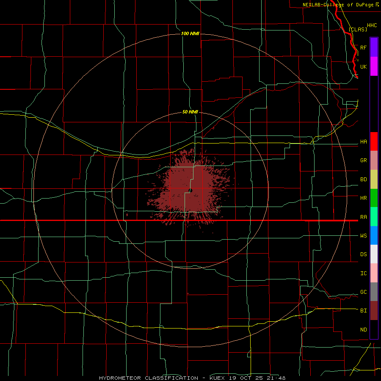Viewport: 381px width, 381px height.
Task: Select the GR legend label
Action: (x=363, y=160)
